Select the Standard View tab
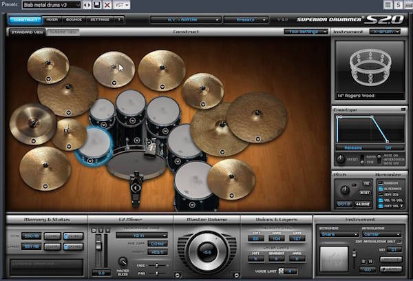 27,32
